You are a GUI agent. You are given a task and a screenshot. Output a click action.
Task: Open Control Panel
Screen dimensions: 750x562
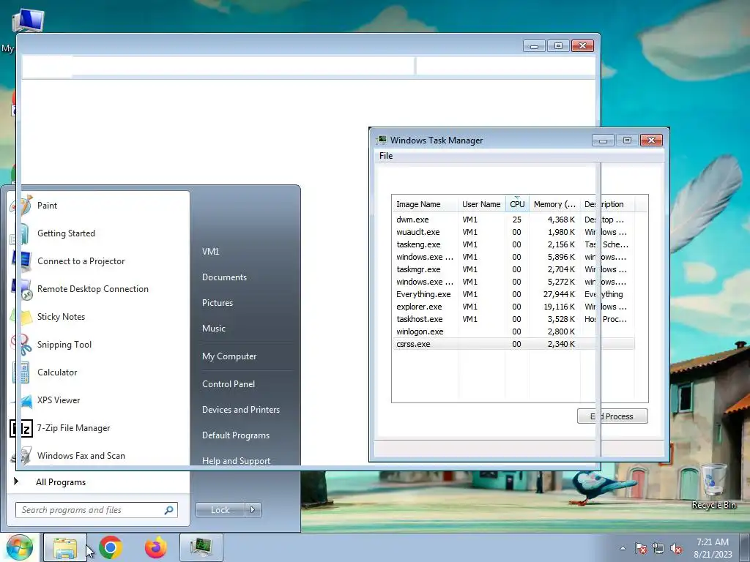pyautogui.click(x=229, y=384)
